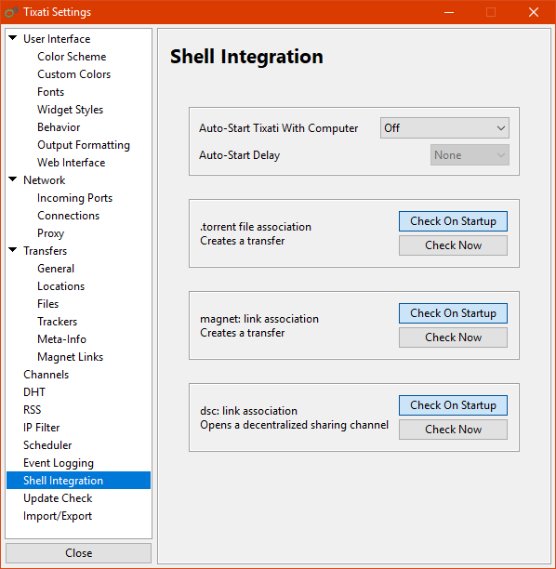Minimize the Tixati Settings window
Image resolution: width=556 pixels, height=569 pixels.
pos(449,12)
